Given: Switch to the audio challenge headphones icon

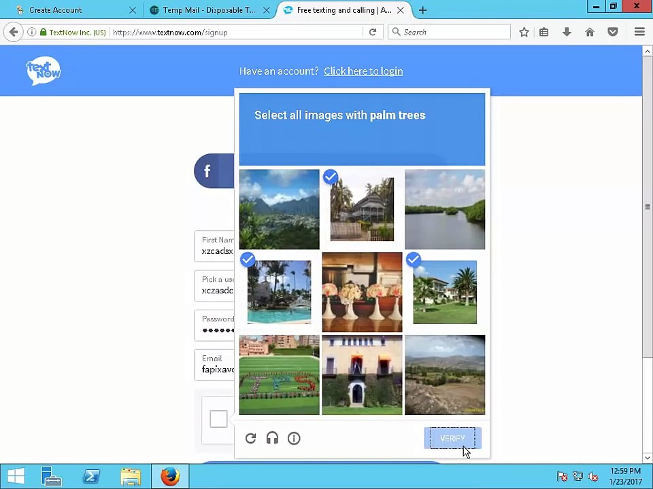Looking at the screenshot, I should (x=272, y=438).
